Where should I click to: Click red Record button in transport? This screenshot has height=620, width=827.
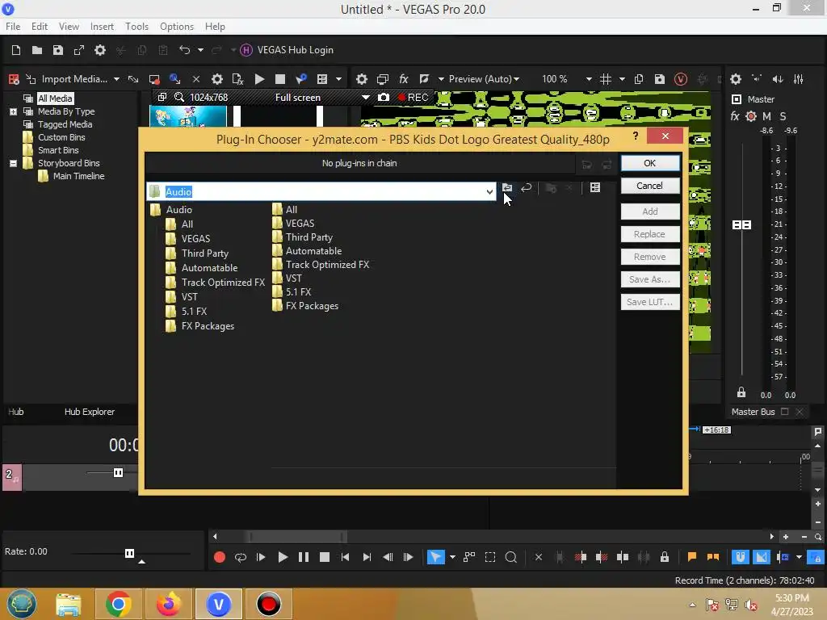(220, 557)
